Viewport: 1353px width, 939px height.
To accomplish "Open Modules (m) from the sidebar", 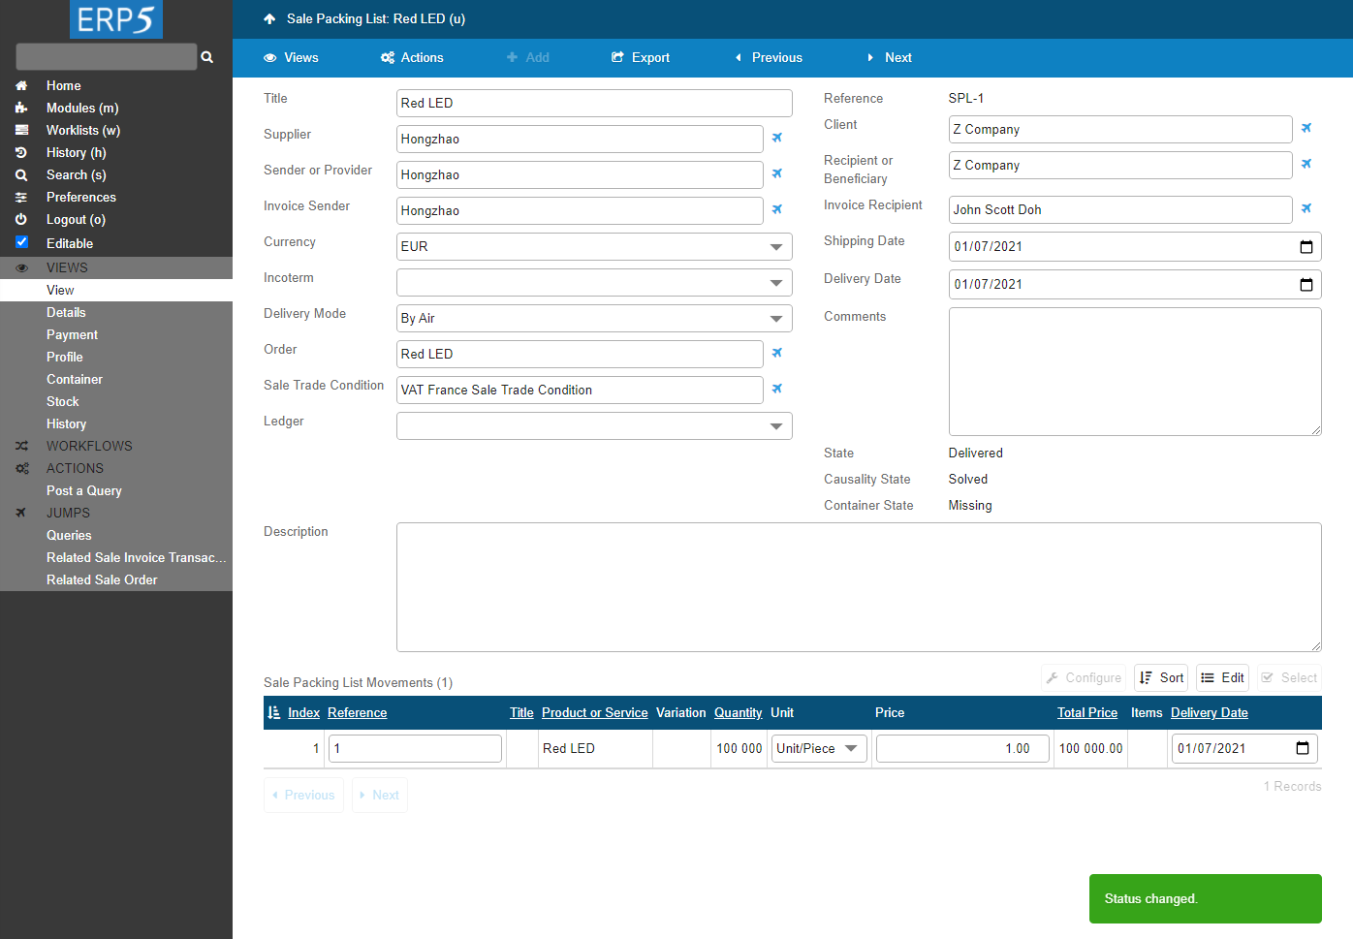I will (x=82, y=108).
